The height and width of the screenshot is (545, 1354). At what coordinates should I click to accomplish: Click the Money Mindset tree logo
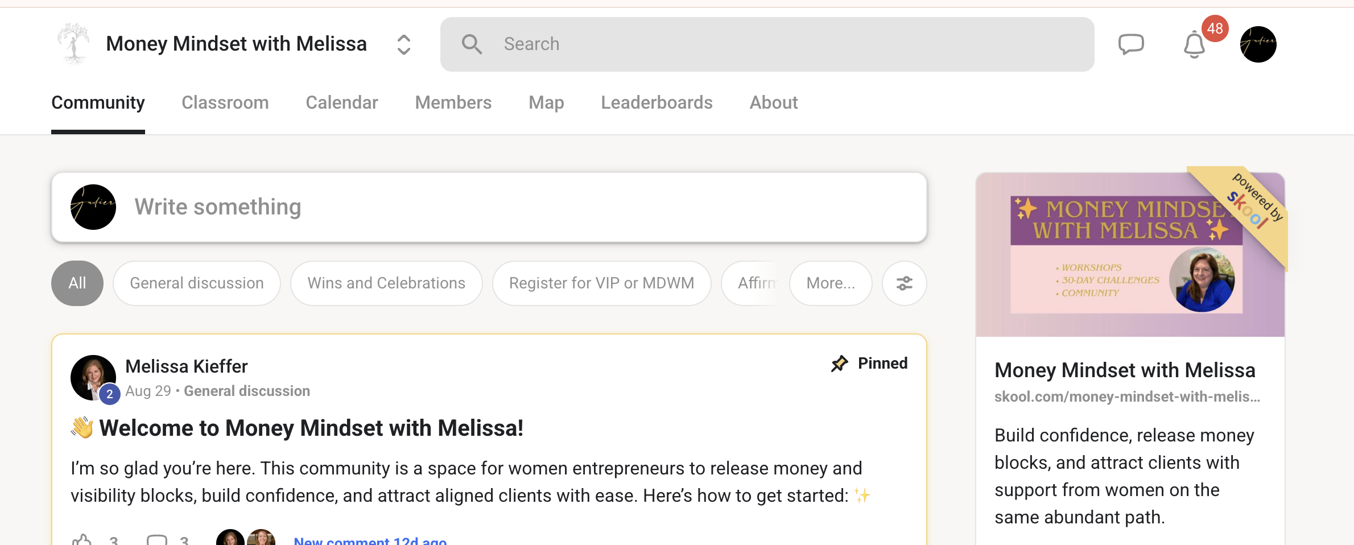click(74, 44)
